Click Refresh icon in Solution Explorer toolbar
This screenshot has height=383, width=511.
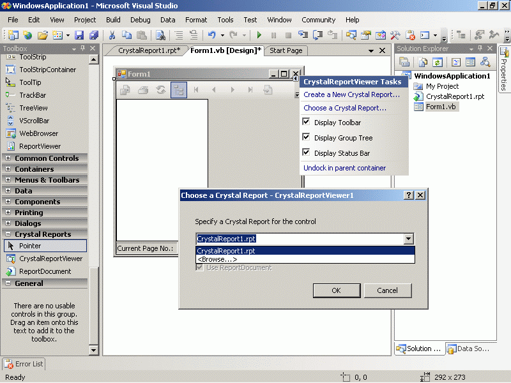(x=438, y=62)
